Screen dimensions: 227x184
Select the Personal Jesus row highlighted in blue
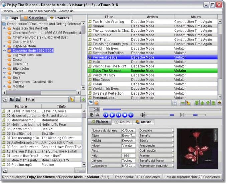[x=153, y=57]
